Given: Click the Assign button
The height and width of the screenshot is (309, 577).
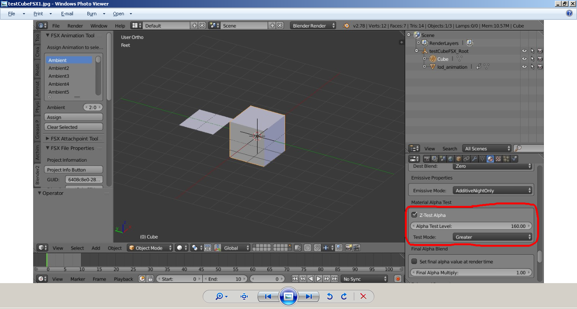Looking at the screenshot, I should pyautogui.click(x=74, y=117).
